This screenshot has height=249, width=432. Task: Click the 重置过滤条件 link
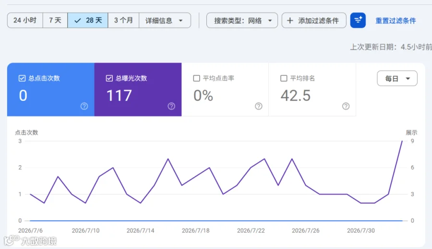click(x=396, y=21)
